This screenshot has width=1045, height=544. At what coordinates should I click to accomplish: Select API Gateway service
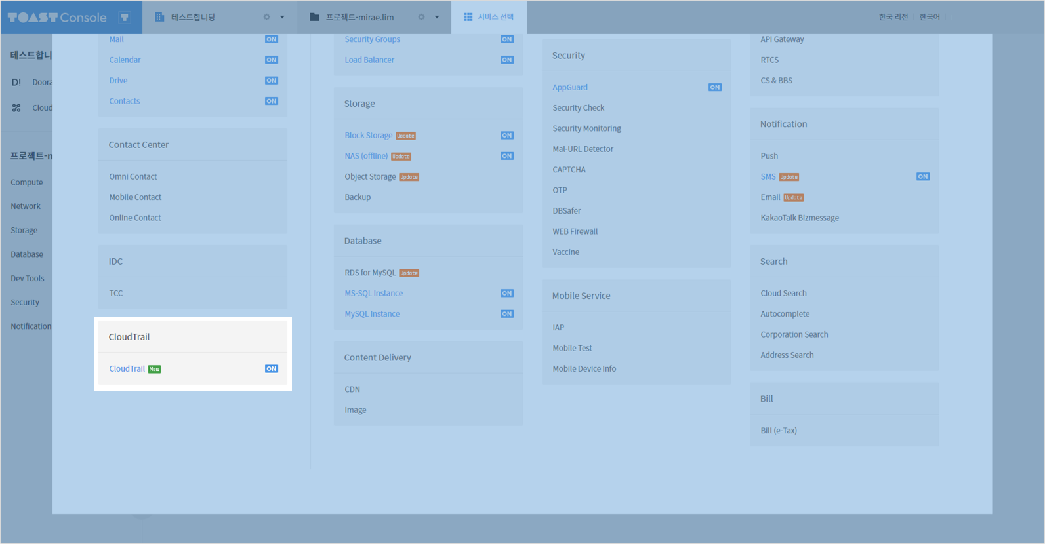click(782, 39)
